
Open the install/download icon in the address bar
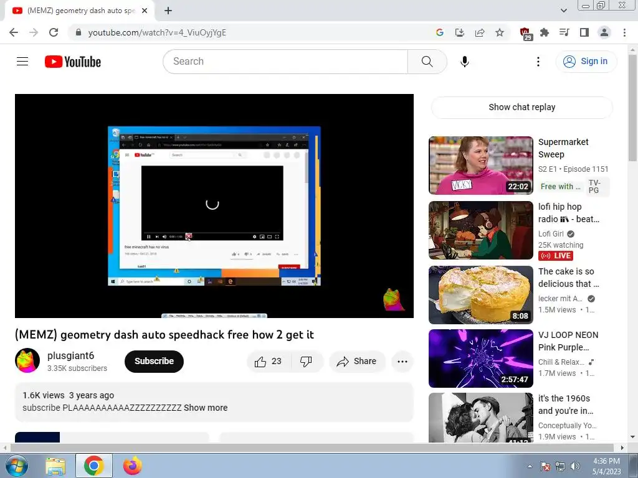point(460,32)
